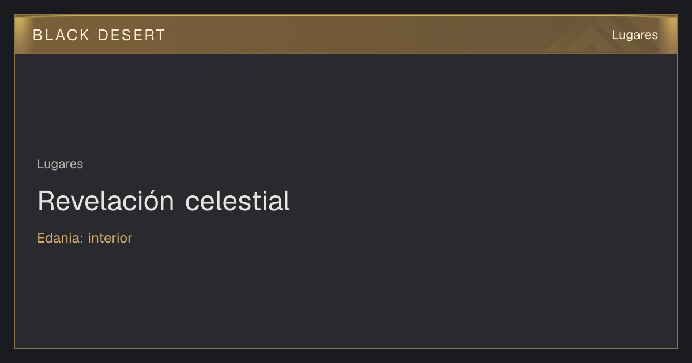Select the gray Lugares breadcrumb label
This screenshot has height=363, width=692.
60,164
